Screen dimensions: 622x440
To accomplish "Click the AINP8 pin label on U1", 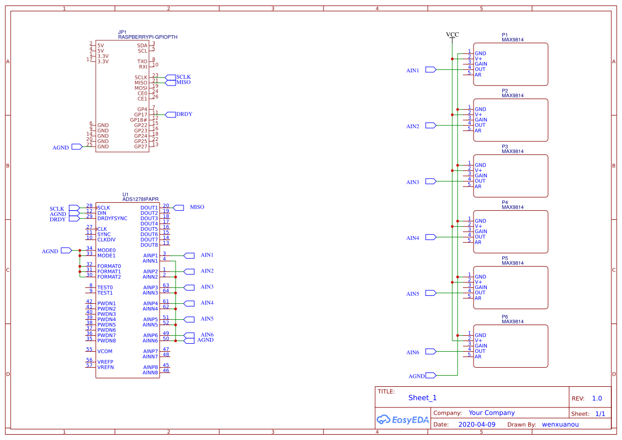I will pos(151,368).
